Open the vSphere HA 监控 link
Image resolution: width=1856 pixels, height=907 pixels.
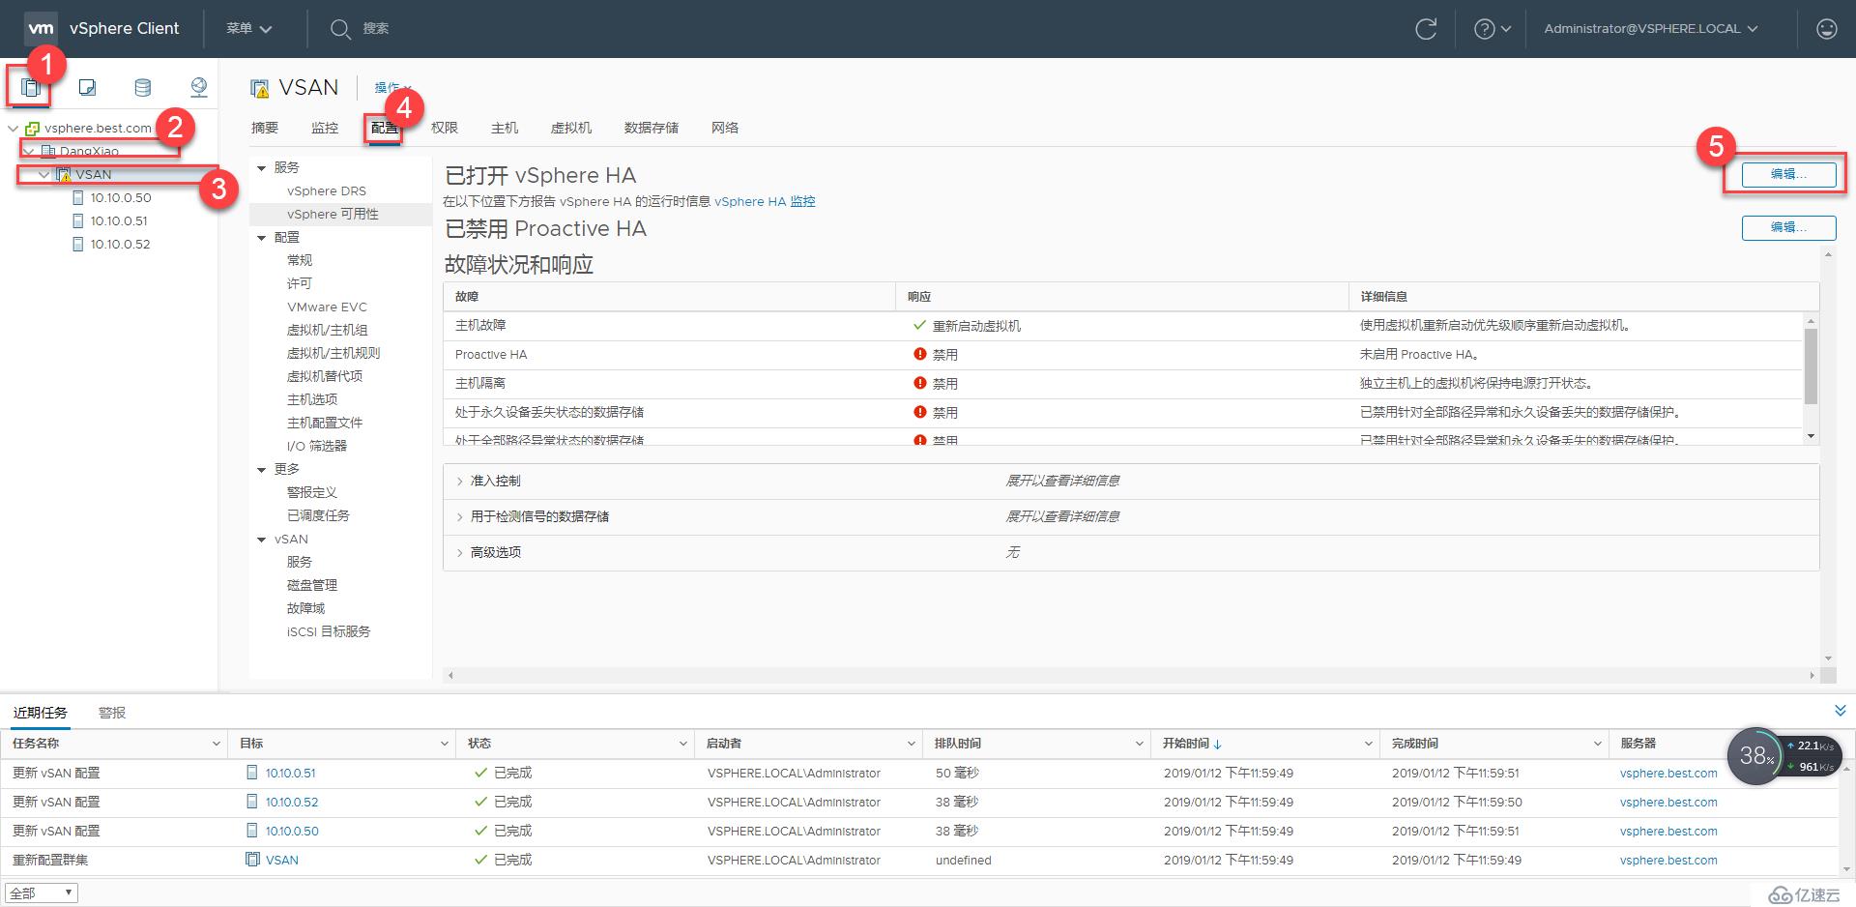tap(765, 201)
